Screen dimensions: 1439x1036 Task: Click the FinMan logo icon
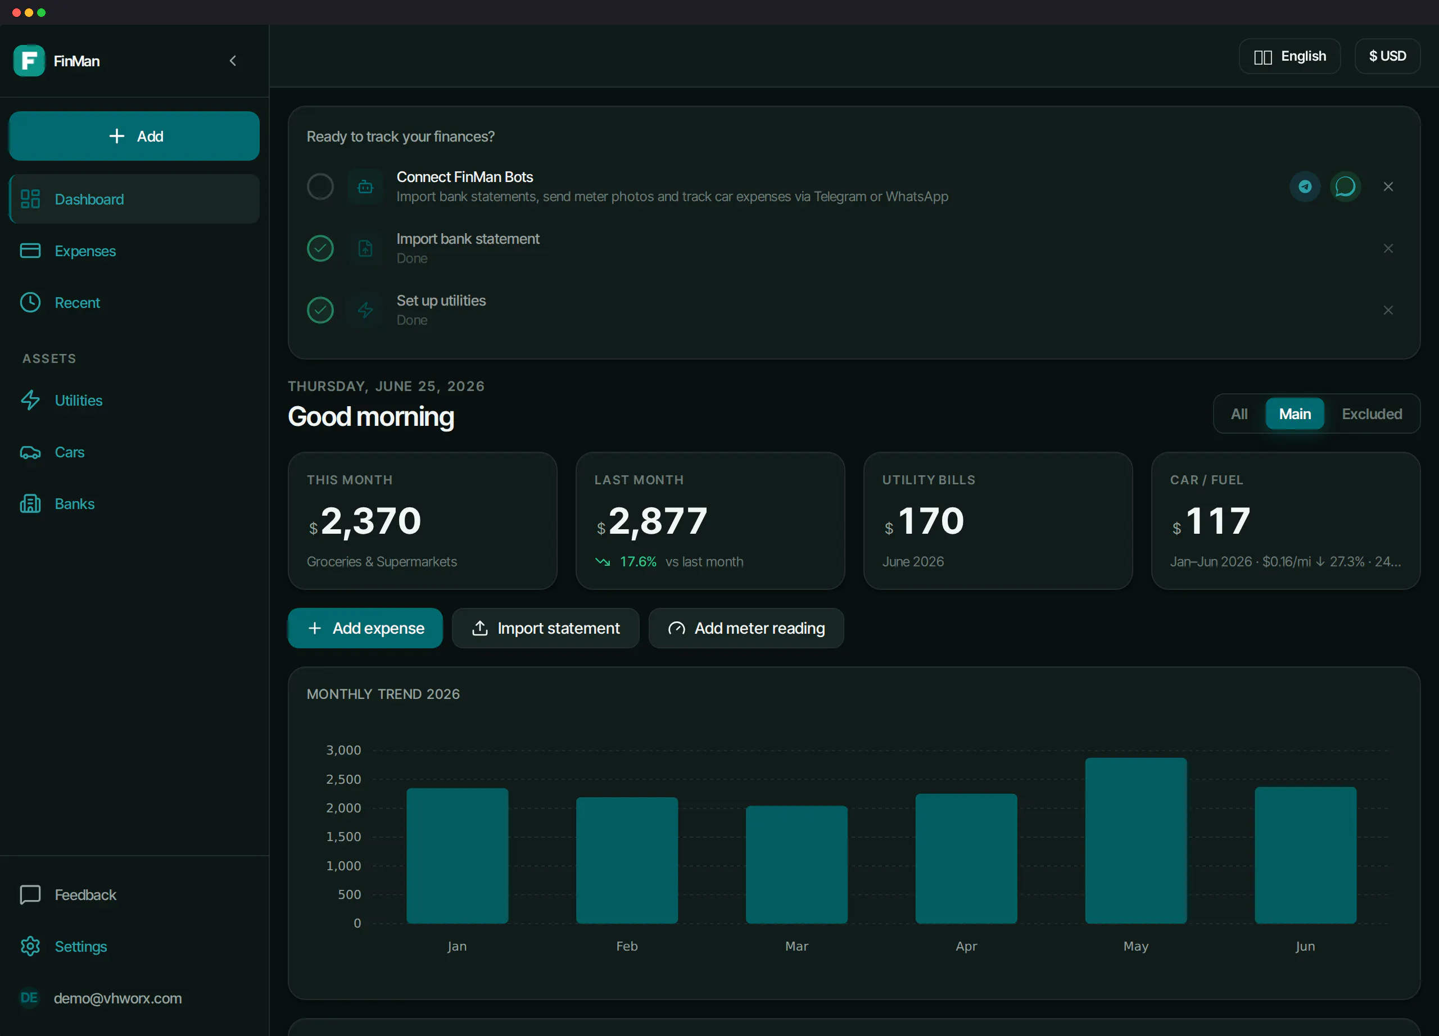pyautogui.click(x=29, y=61)
